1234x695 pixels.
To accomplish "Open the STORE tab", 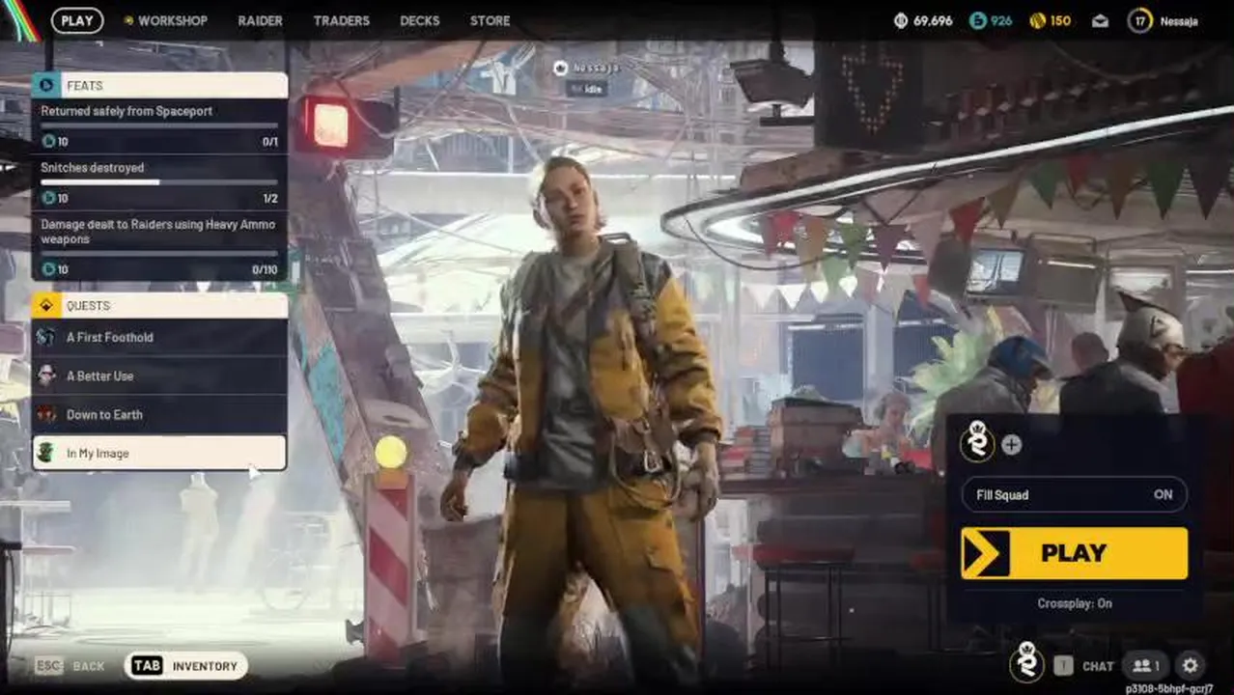I will 491,20.
